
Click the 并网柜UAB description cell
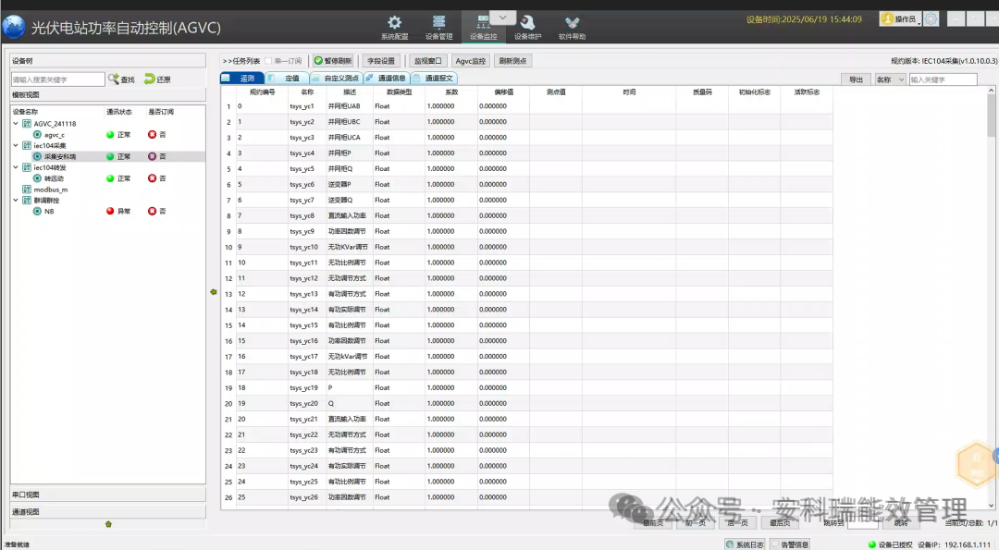point(349,106)
